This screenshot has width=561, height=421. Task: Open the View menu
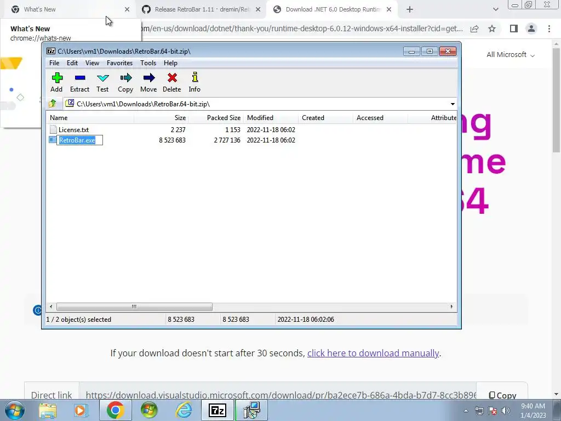[92, 63]
